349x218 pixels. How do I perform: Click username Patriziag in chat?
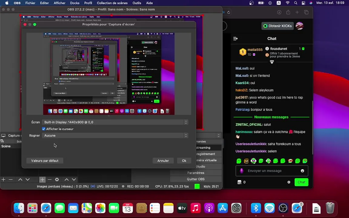243,109
